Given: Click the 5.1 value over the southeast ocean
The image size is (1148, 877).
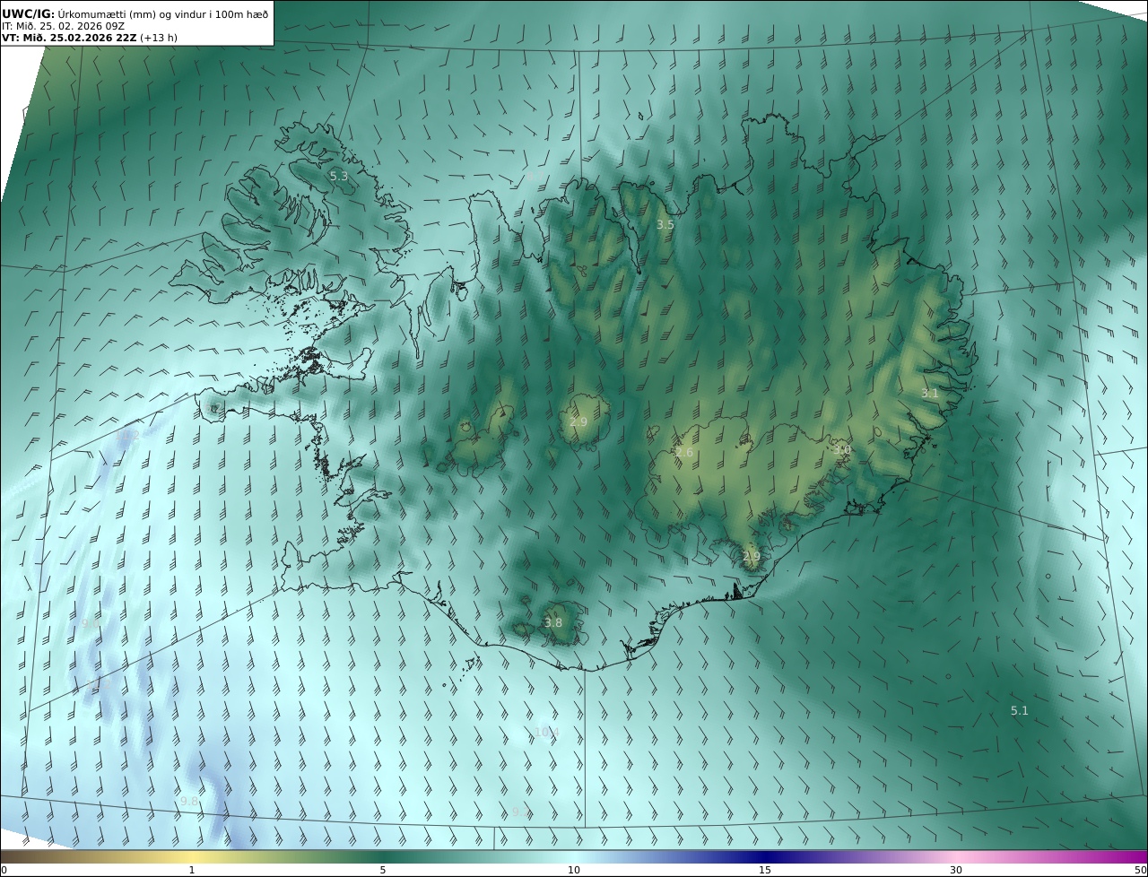Looking at the screenshot, I should tap(1020, 710).
